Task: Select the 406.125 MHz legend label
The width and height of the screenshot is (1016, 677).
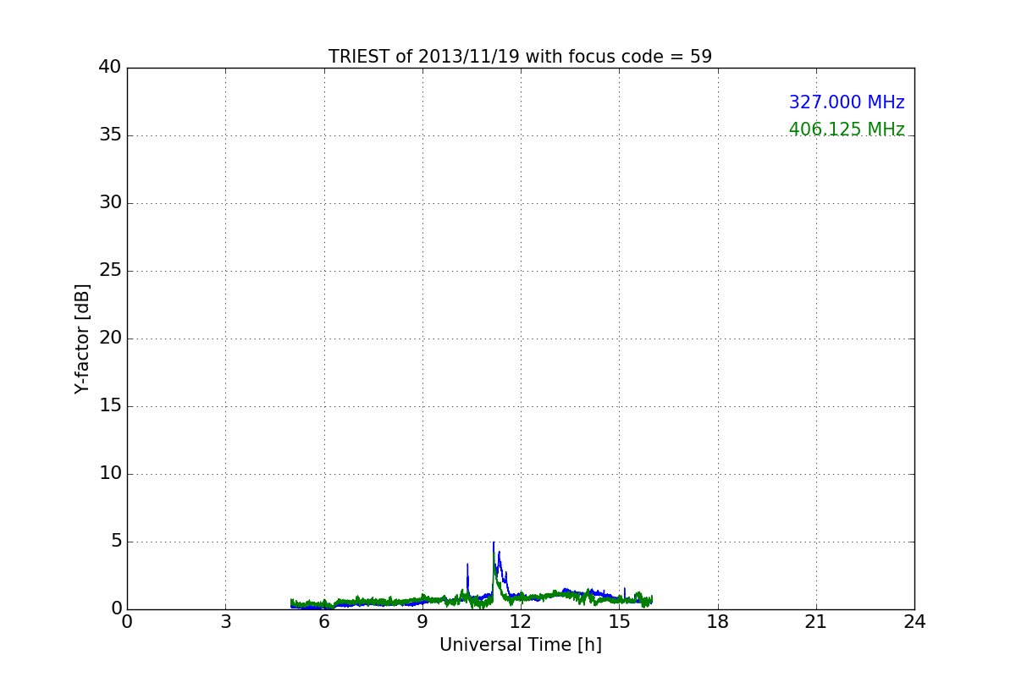Action: pyautogui.click(x=847, y=129)
